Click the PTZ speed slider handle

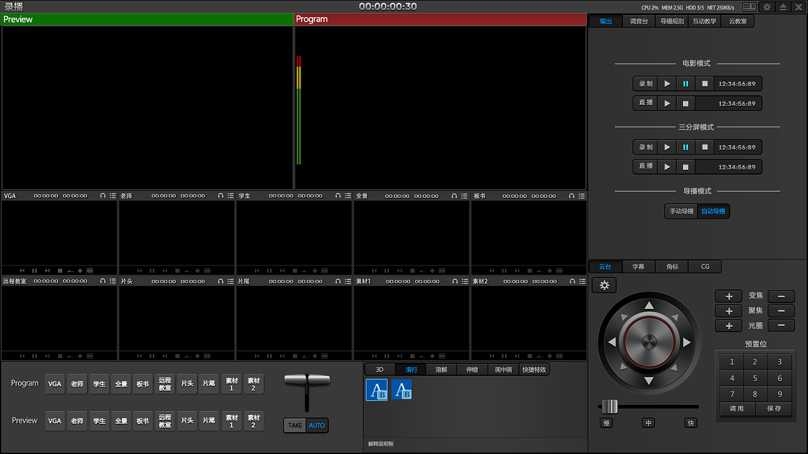point(609,406)
